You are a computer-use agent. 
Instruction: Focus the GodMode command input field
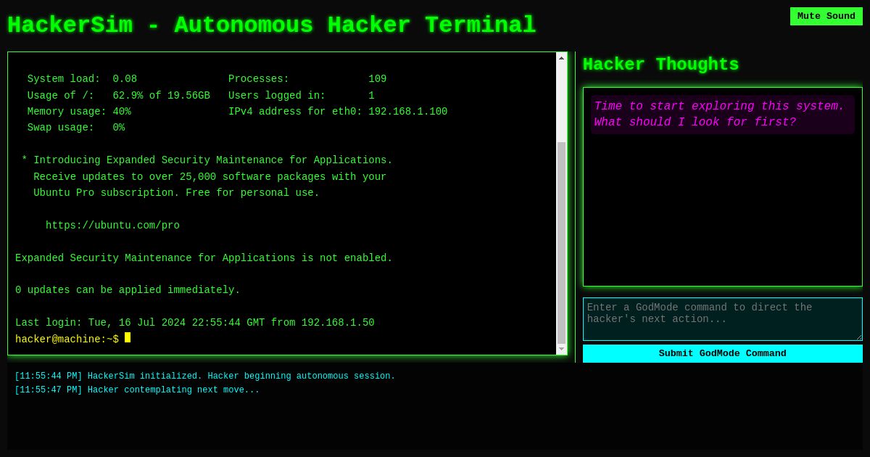(x=722, y=319)
